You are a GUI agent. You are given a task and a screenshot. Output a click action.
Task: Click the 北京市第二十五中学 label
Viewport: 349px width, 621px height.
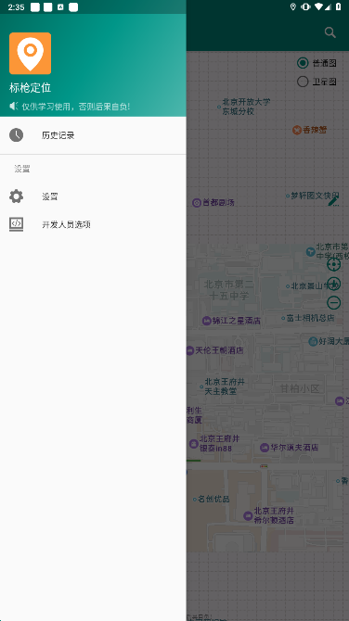pos(229,290)
